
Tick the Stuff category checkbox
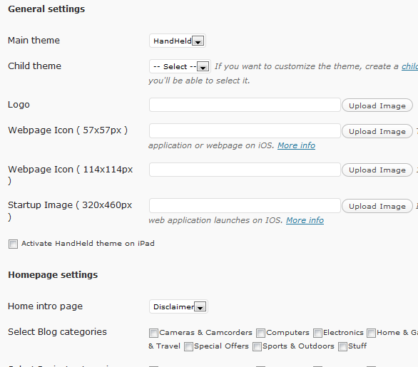[x=342, y=347]
